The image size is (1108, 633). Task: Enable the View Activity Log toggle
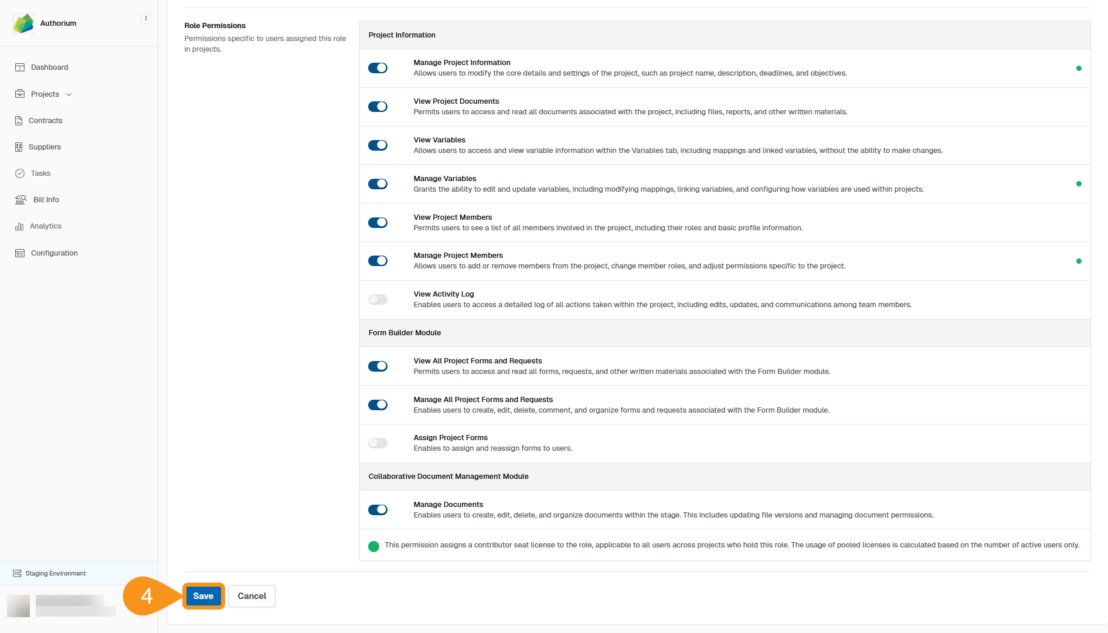(378, 300)
